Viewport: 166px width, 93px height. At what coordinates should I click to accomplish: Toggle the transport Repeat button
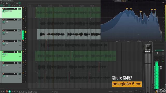point(12,91)
